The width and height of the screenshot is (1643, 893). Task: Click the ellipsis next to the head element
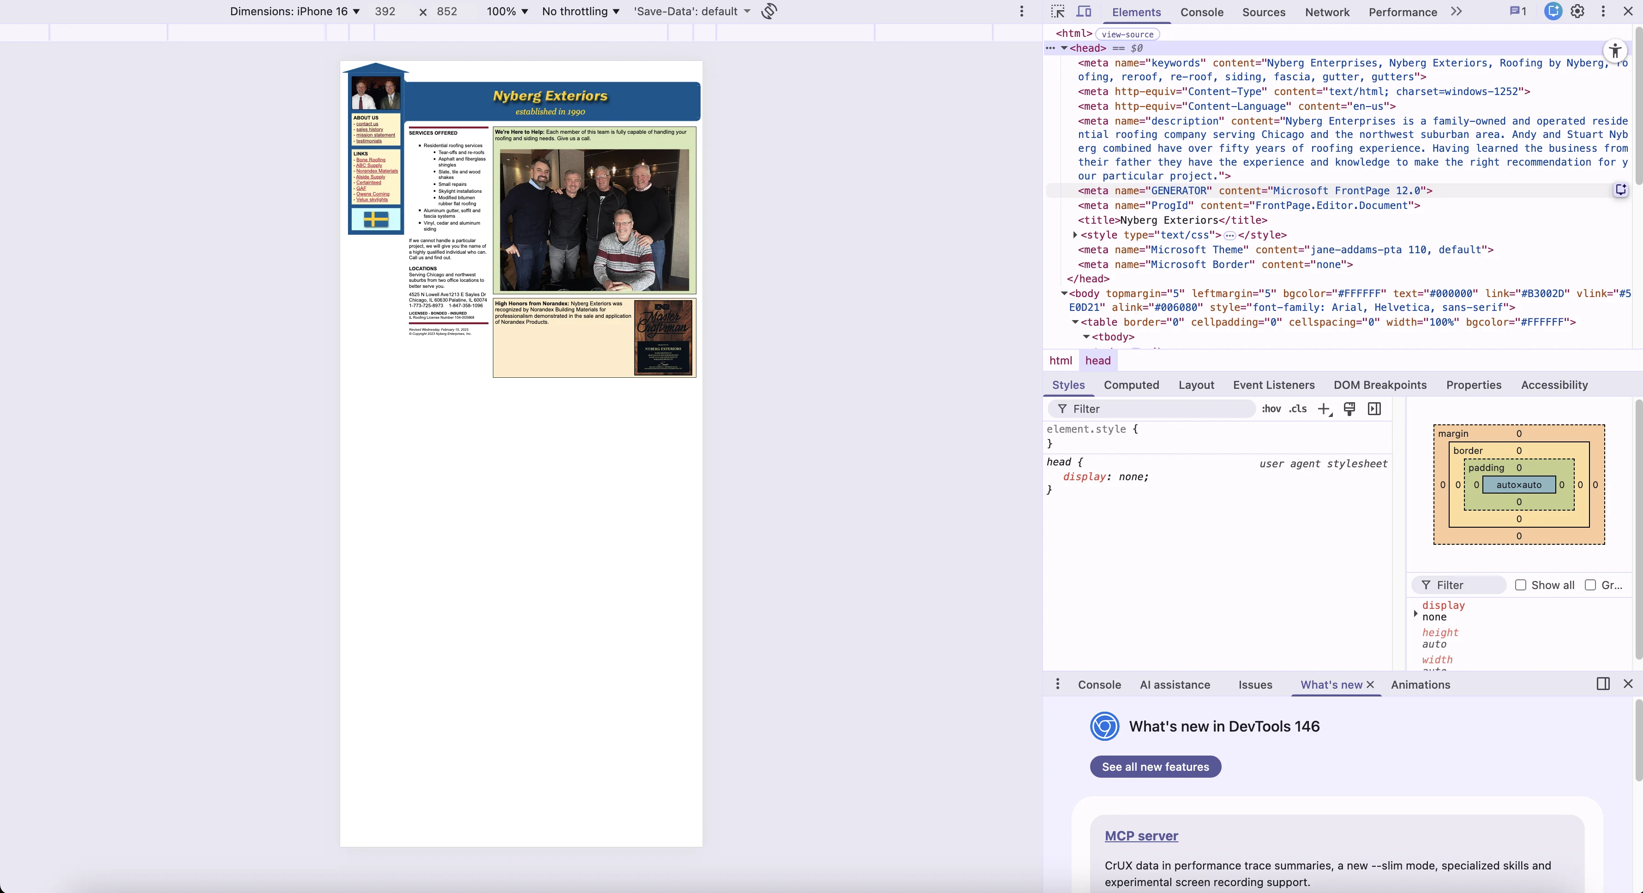1050,48
